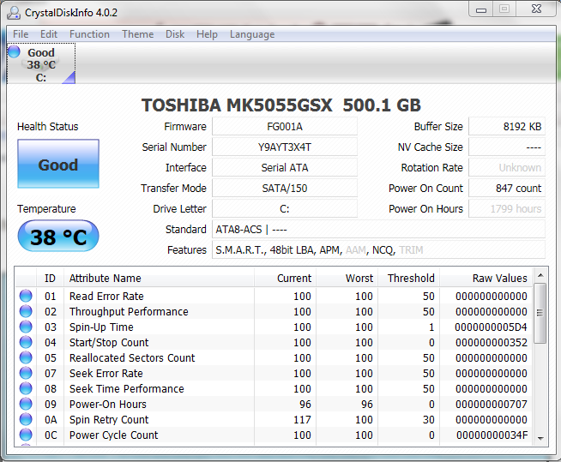561x462 pixels.
Task: Click status orb for Read Error Rate
Action: click(26, 296)
